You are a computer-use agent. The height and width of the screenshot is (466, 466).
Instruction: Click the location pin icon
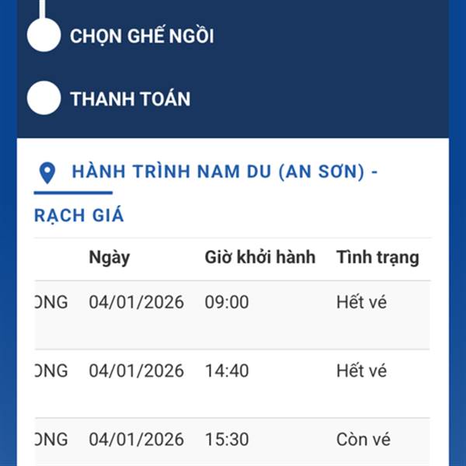click(x=47, y=172)
